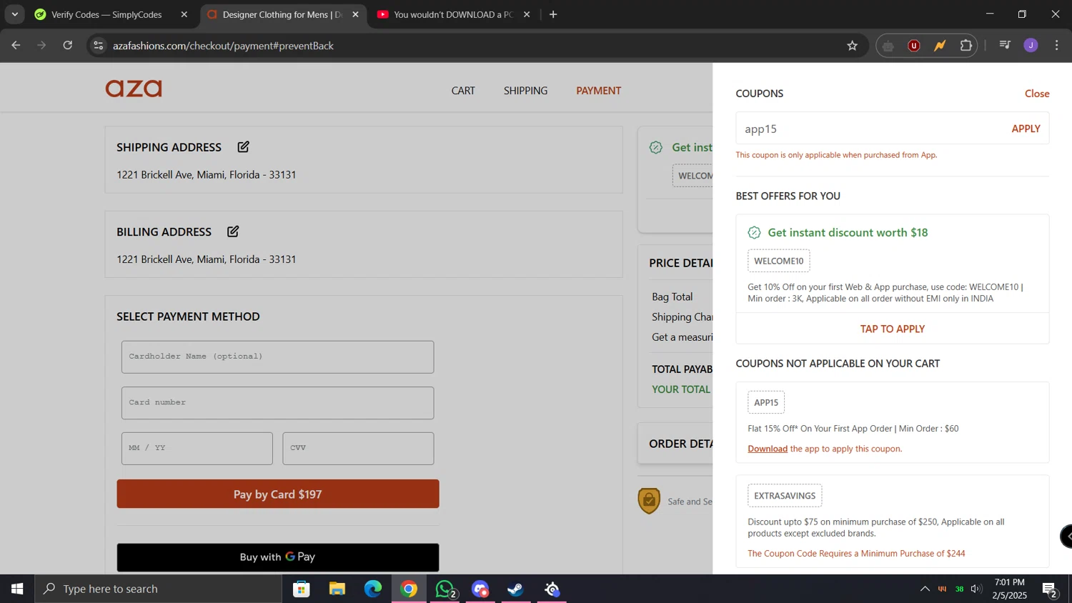The height and width of the screenshot is (603, 1072).
Task: Buy with Google Pay button
Action: (278, 557)
